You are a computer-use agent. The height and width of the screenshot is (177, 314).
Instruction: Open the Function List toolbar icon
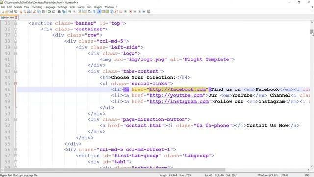[x=116, y=12]
